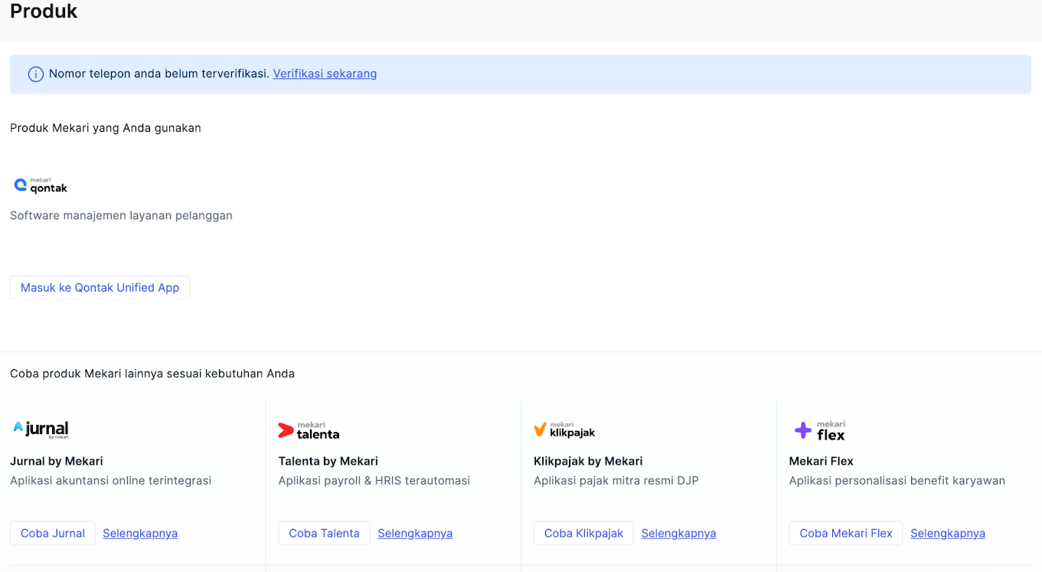Click 'Aplikasi akuntansi online terintegrasi' description

tap(110, 481)
